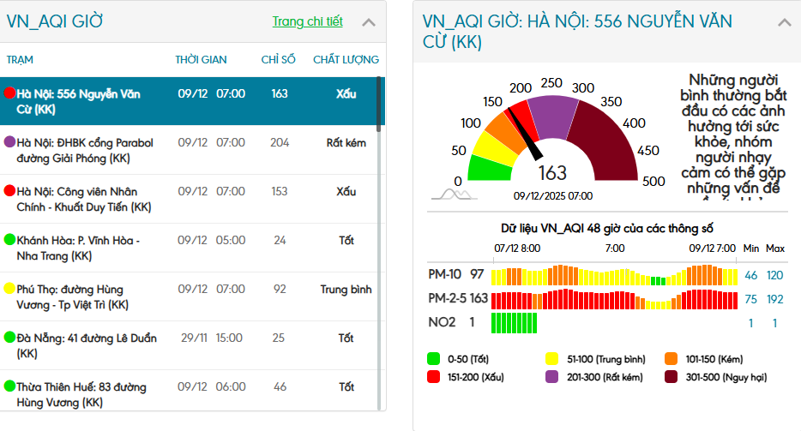Screen dimensions: 801x431
Task: Sort by CHỈ SỐ column header
Action: coord(278,59)
